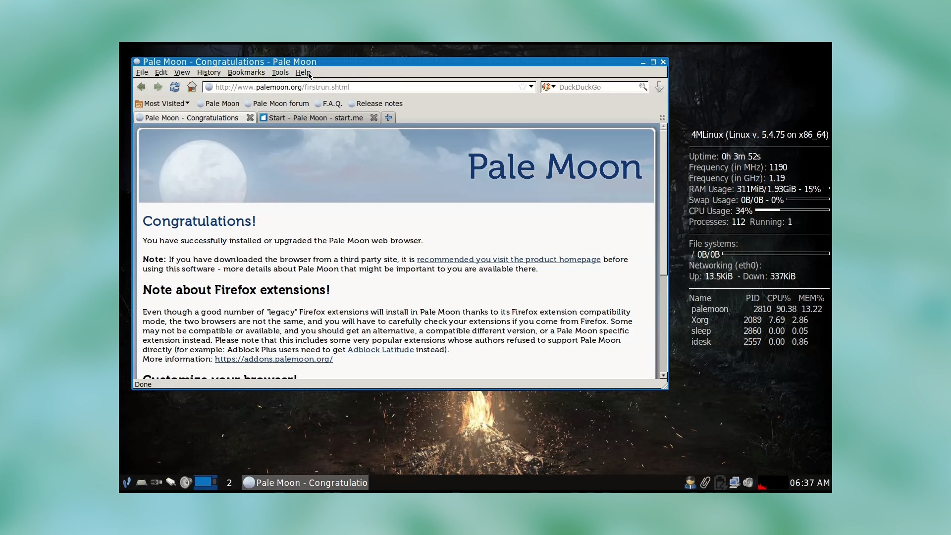Image resolution: width=951 pixels, height=535 pixels.
Task: Click the workspace number 2 in taskbar
Action: 229,482
